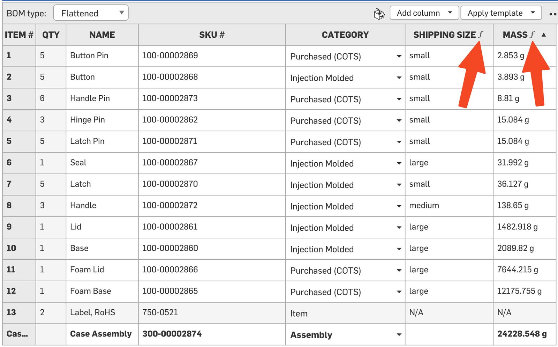
Task: Select the QTY column header
Action: click(x=51, y=35)
